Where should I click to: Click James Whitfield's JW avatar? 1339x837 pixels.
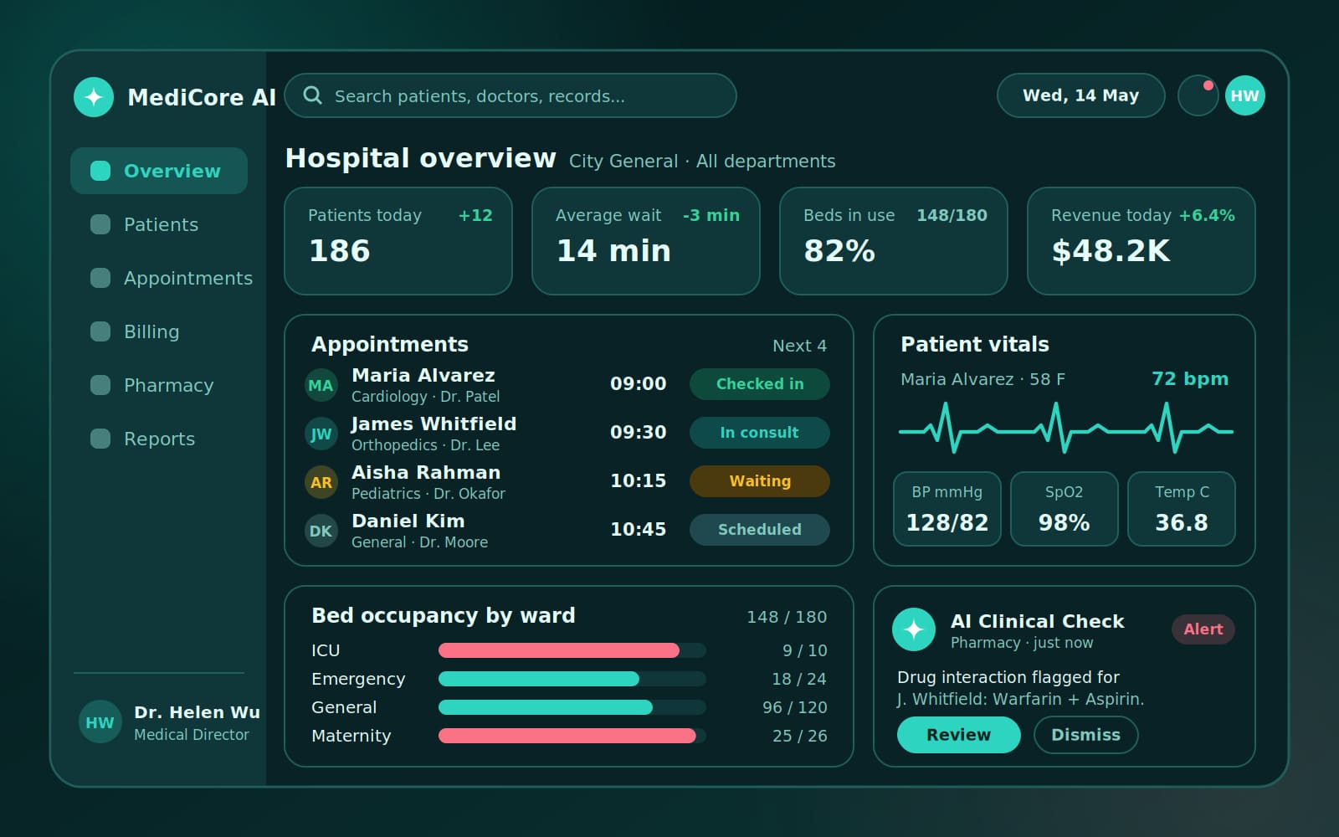click(x=321, y=434)
